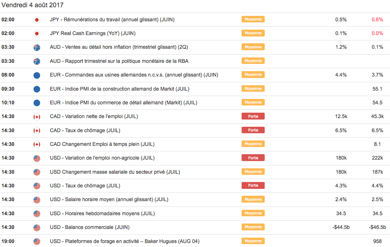This screenshot has width=390, height=247.
Task: Click the 19:00 time for Baker Hugues row
Action: click(x=8, y=241)
